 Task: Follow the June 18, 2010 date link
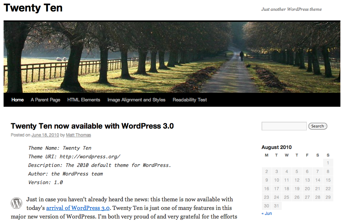coord(45,135)
